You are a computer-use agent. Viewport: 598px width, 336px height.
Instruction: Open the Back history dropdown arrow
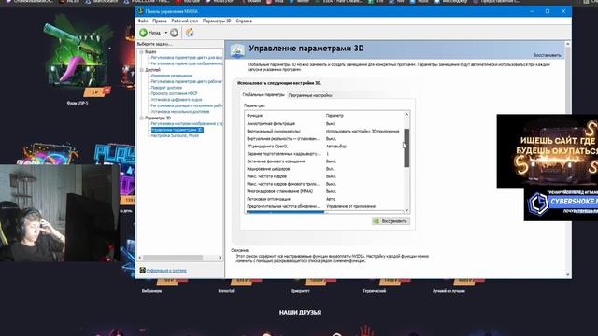click(x=166, y=33)
